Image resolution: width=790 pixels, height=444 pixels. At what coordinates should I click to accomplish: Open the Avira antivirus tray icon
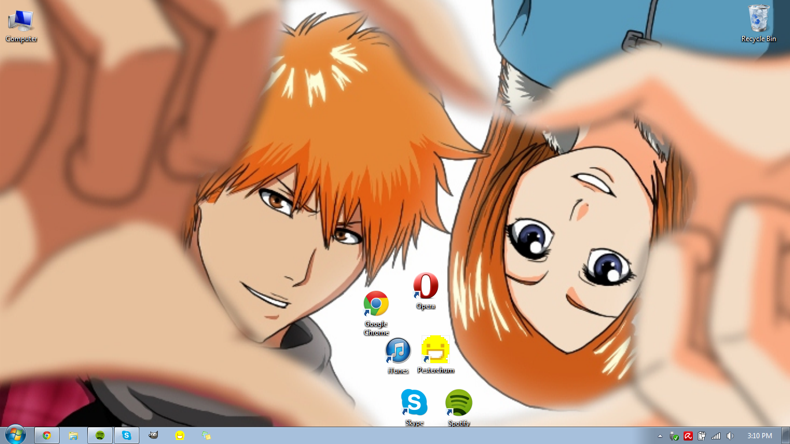tap(688, 436)
